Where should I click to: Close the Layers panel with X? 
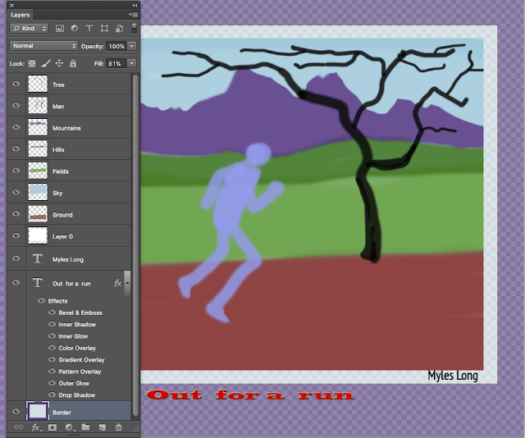tap(11, 6)
